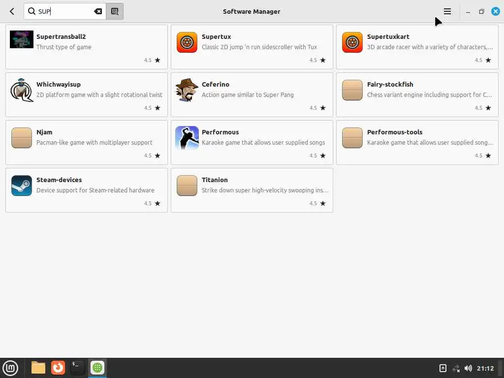Open the Supertux title
This screenshot has height=378, width=504.
(217, 36)
